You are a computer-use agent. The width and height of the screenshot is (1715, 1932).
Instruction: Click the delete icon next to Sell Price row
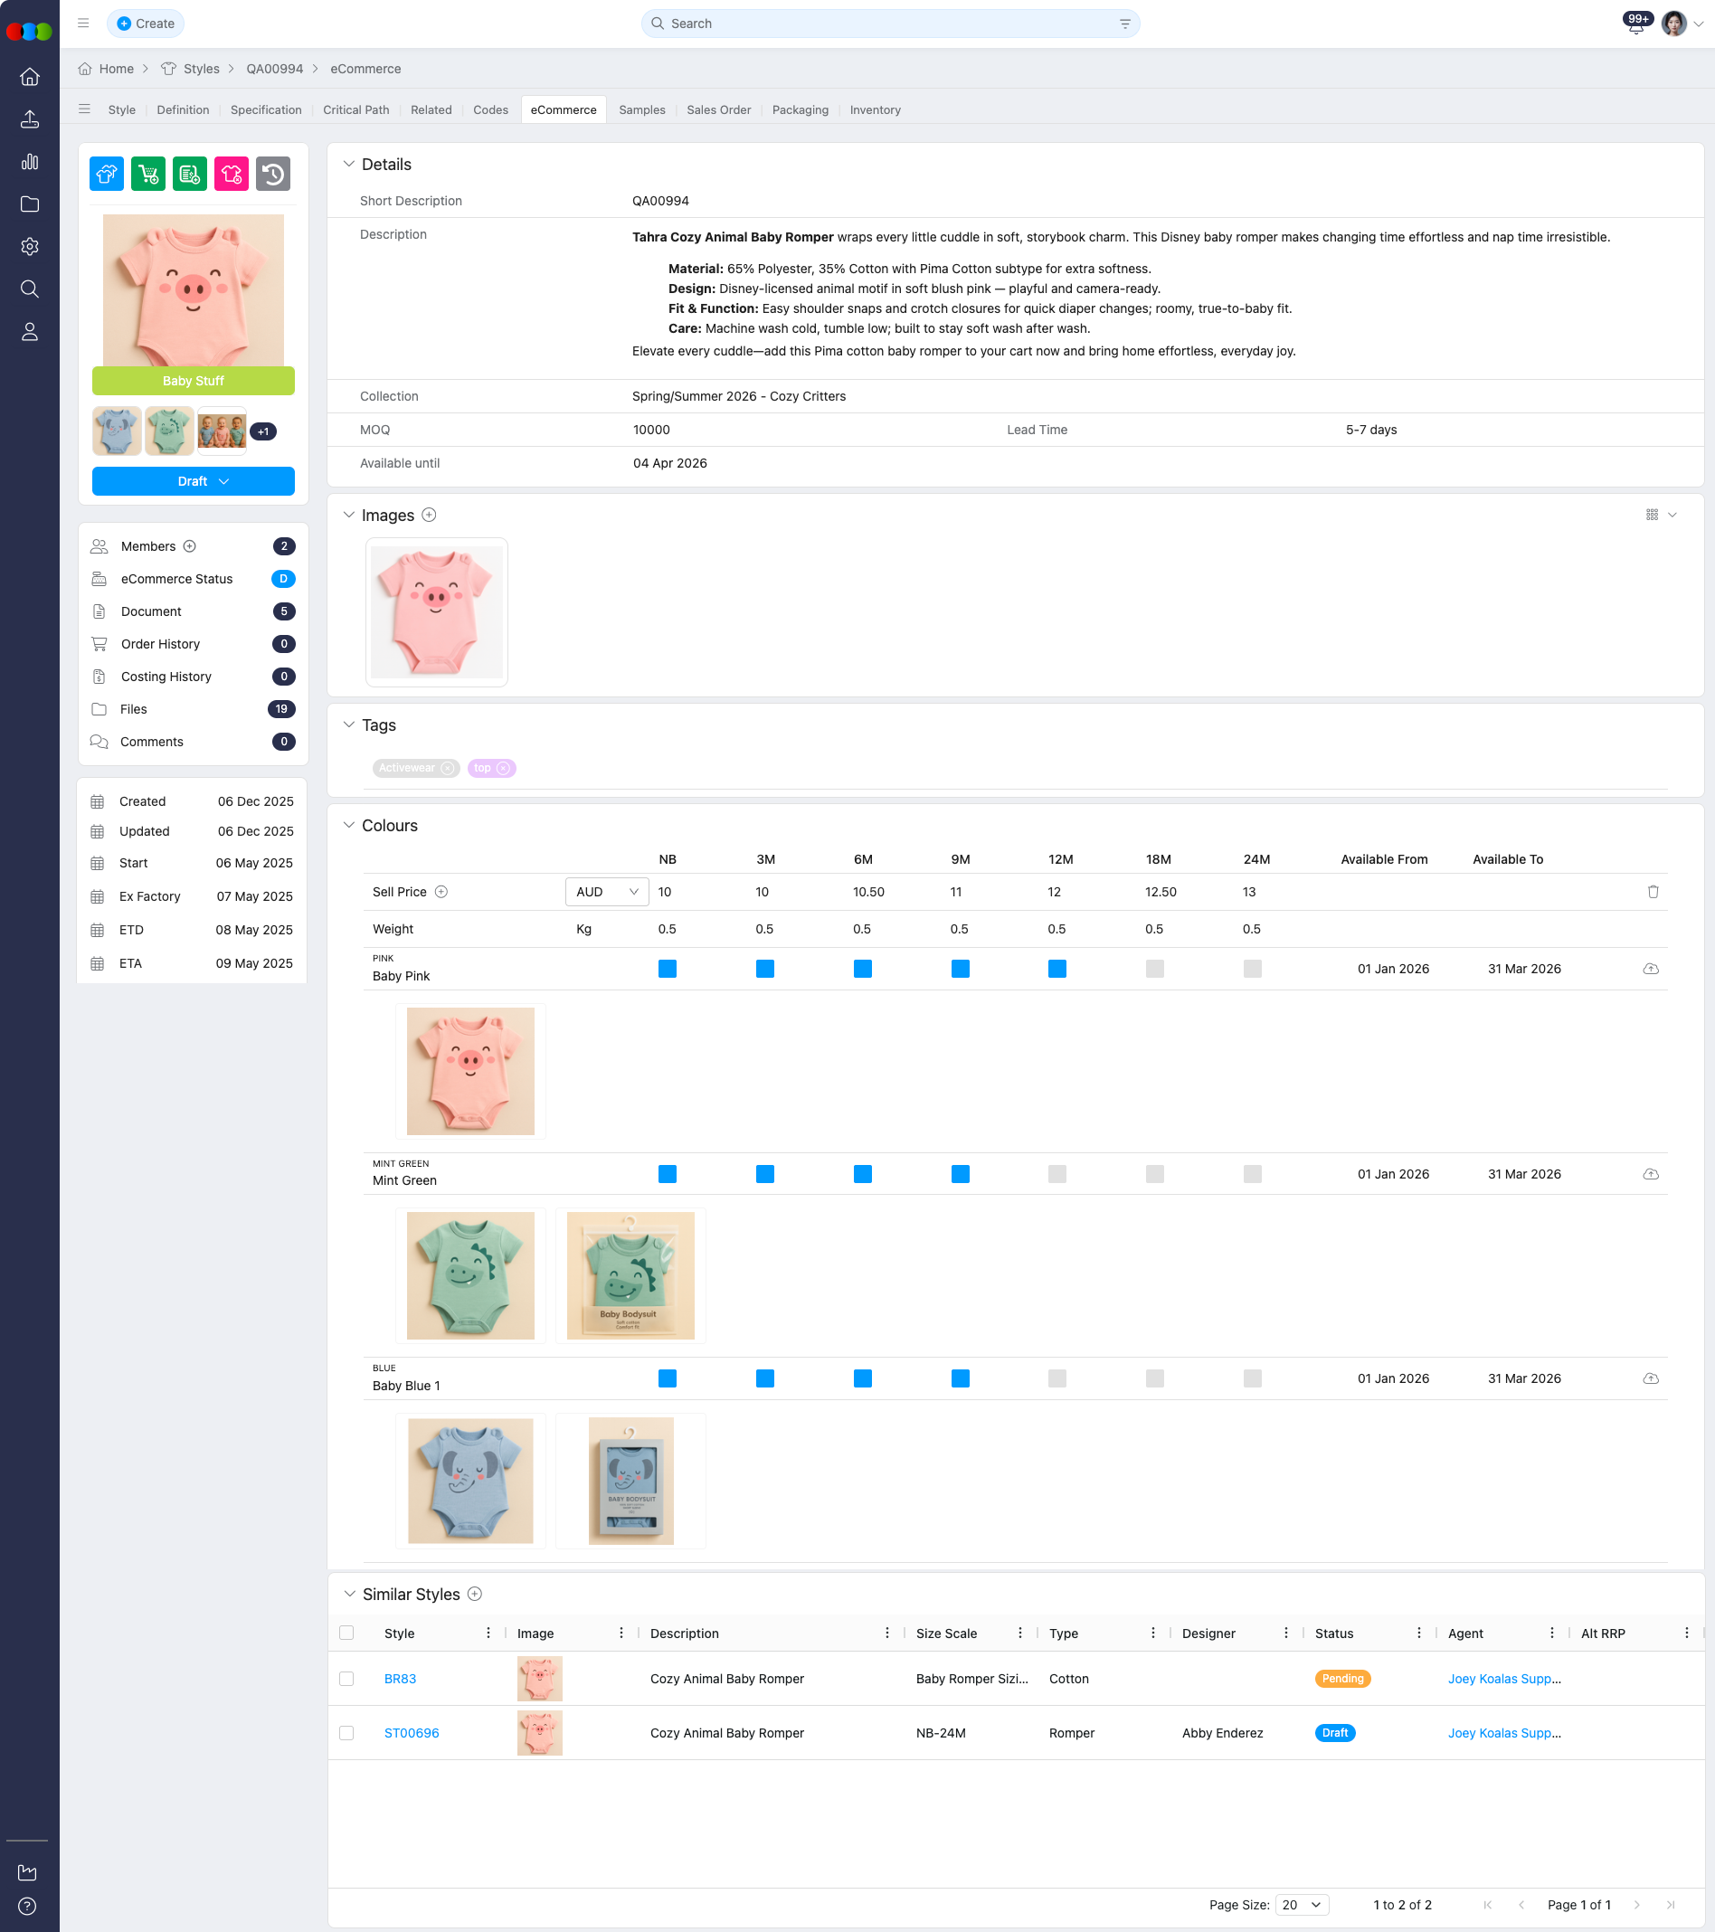[x=1653, y=891]
